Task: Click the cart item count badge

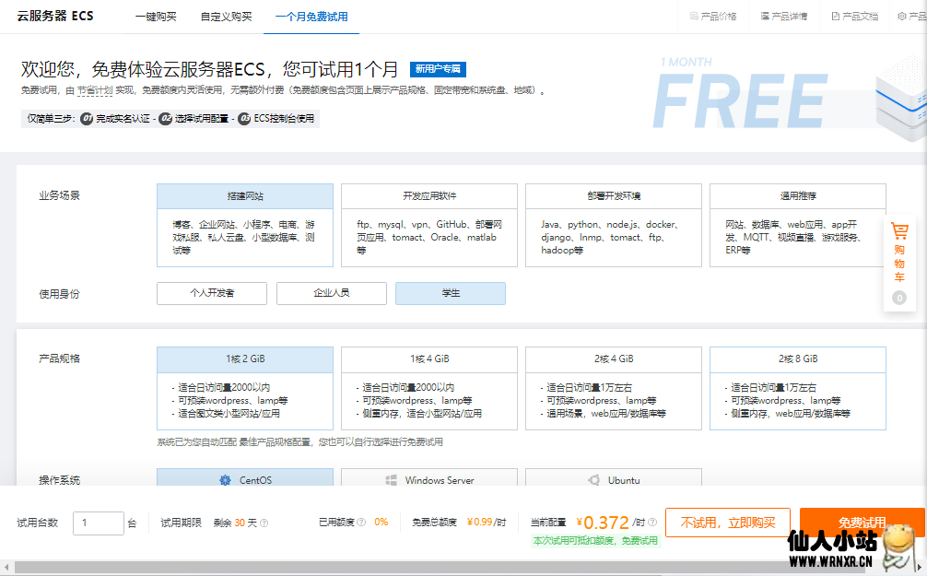Action: point(899,298)
